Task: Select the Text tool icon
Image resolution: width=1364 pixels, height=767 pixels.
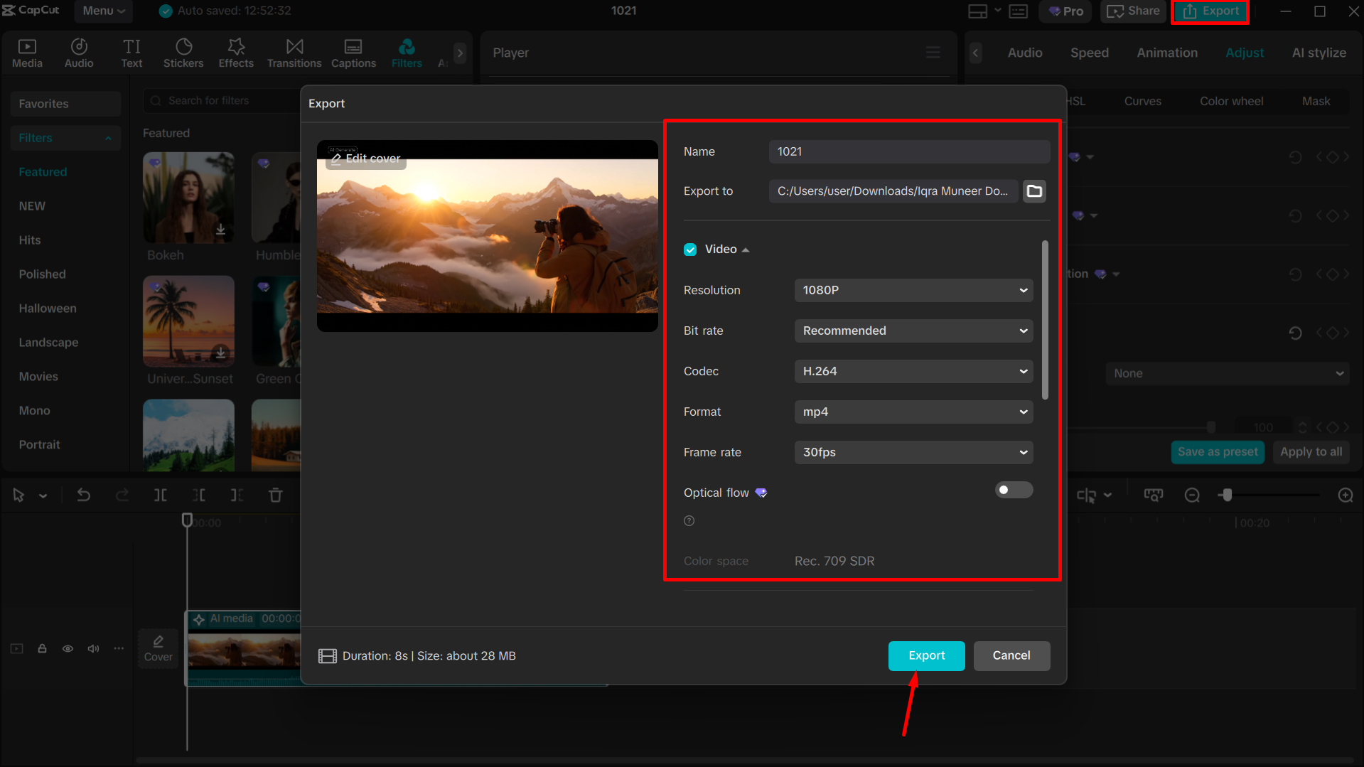Action: [x=132, y=52]
